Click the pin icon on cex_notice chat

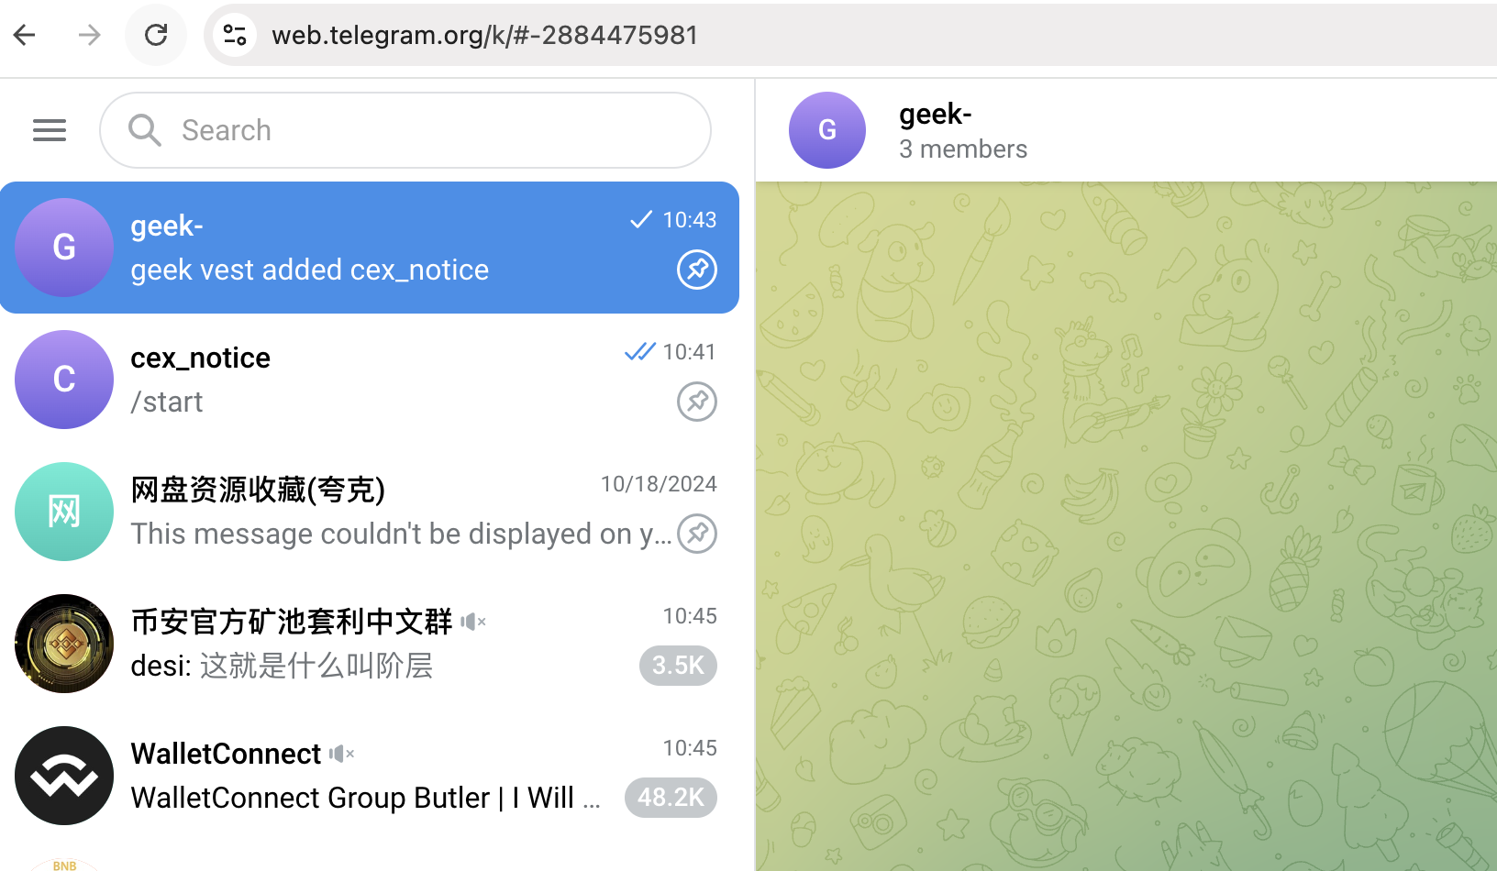click(x=696, y=402)
